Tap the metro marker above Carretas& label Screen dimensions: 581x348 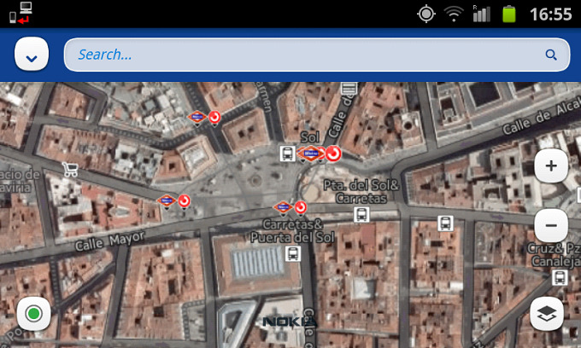coord(283,208)
